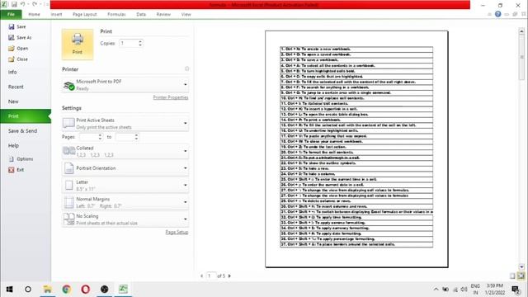Open the New section
The height and width of the screenshot is (297, 528).
[13, 101]
